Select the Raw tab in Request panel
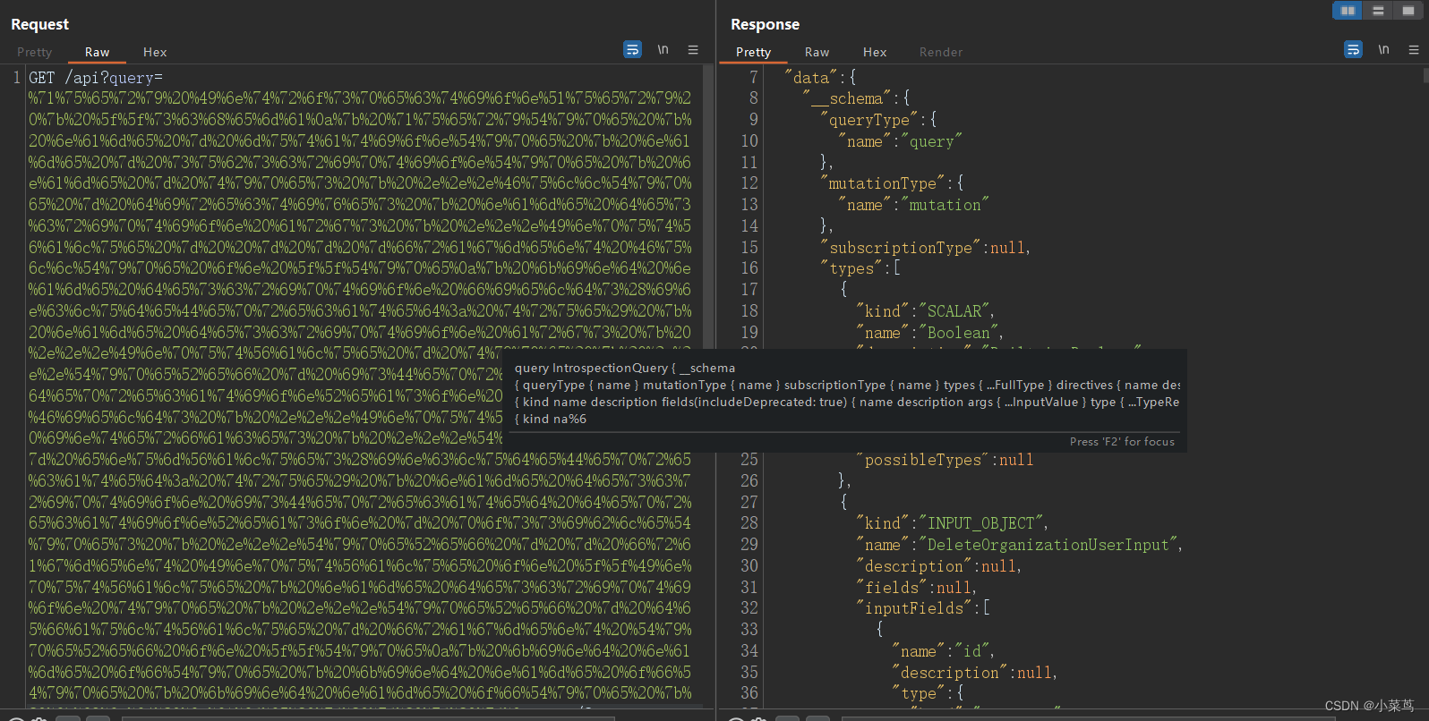The image size is (1429, 721). point(97,52)
